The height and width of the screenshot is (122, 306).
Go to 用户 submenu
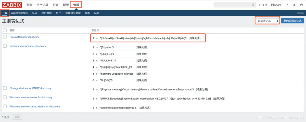click(58, 13)
